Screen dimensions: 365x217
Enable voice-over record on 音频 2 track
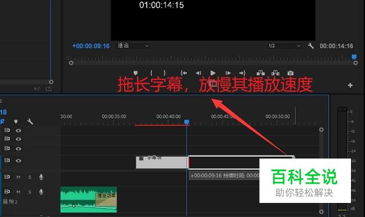pyautogui.click(x=41, y=192)
